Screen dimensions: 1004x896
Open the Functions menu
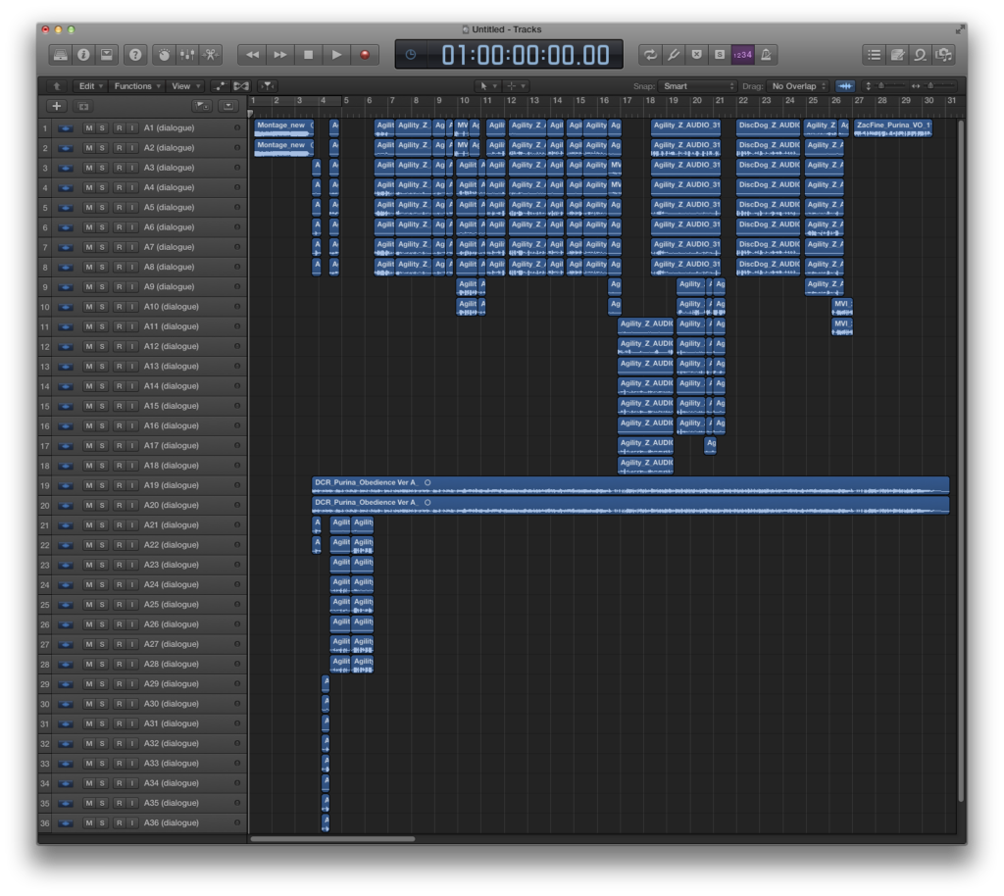pyautogui.click(x=136, y=86)
